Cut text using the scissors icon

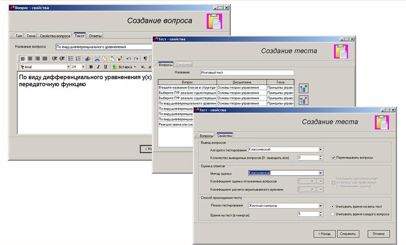coord(97,58)
